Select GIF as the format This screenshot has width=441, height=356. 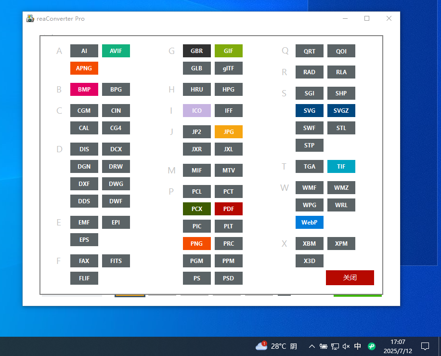228,51
